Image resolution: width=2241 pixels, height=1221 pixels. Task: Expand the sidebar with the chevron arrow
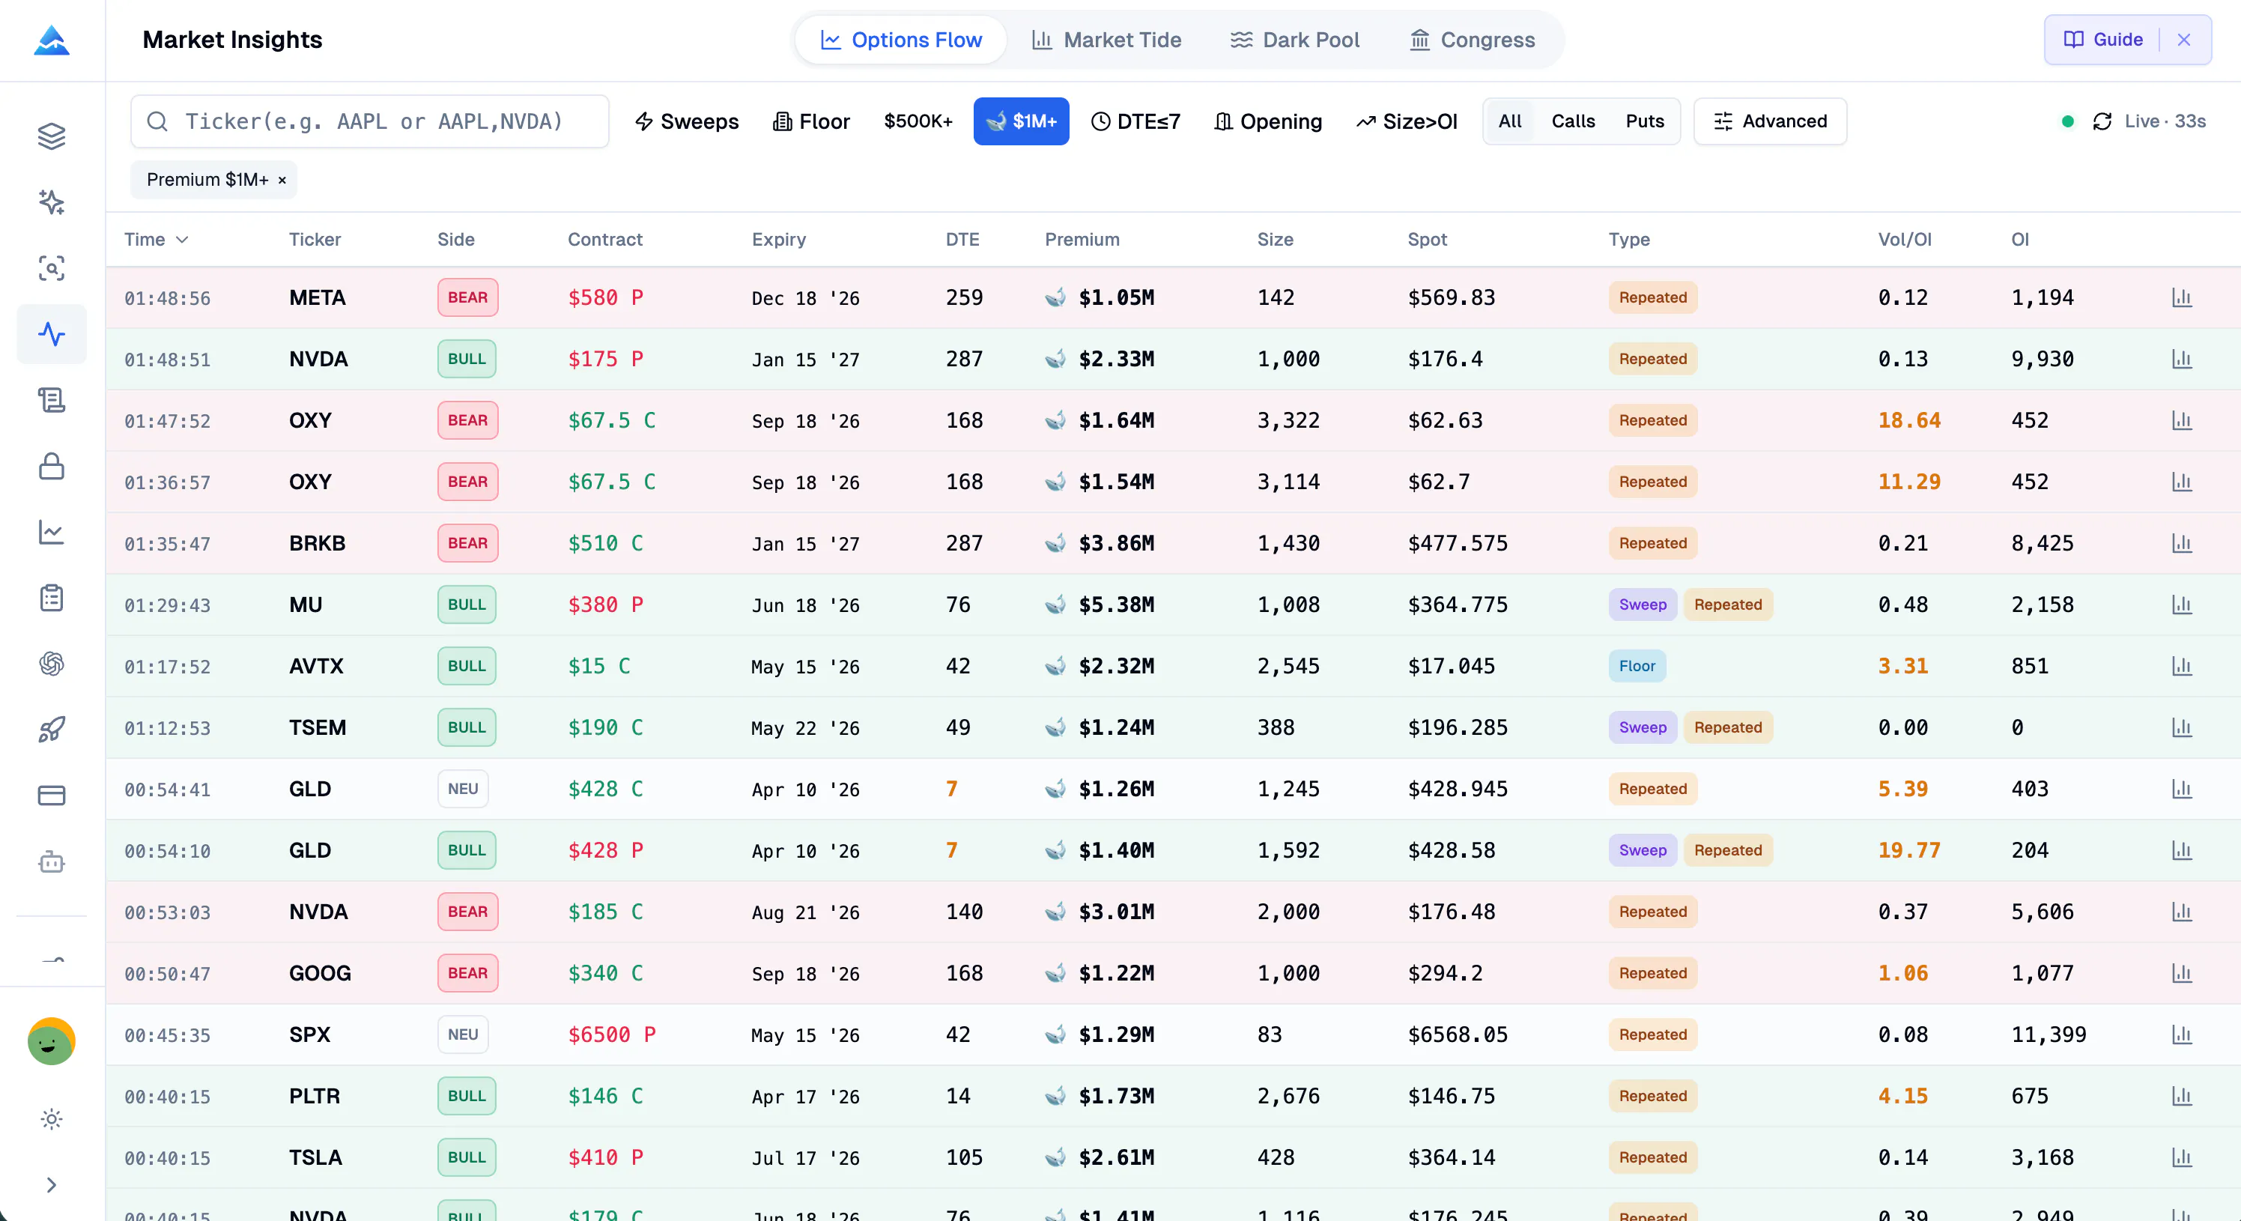coord(52,1185)
